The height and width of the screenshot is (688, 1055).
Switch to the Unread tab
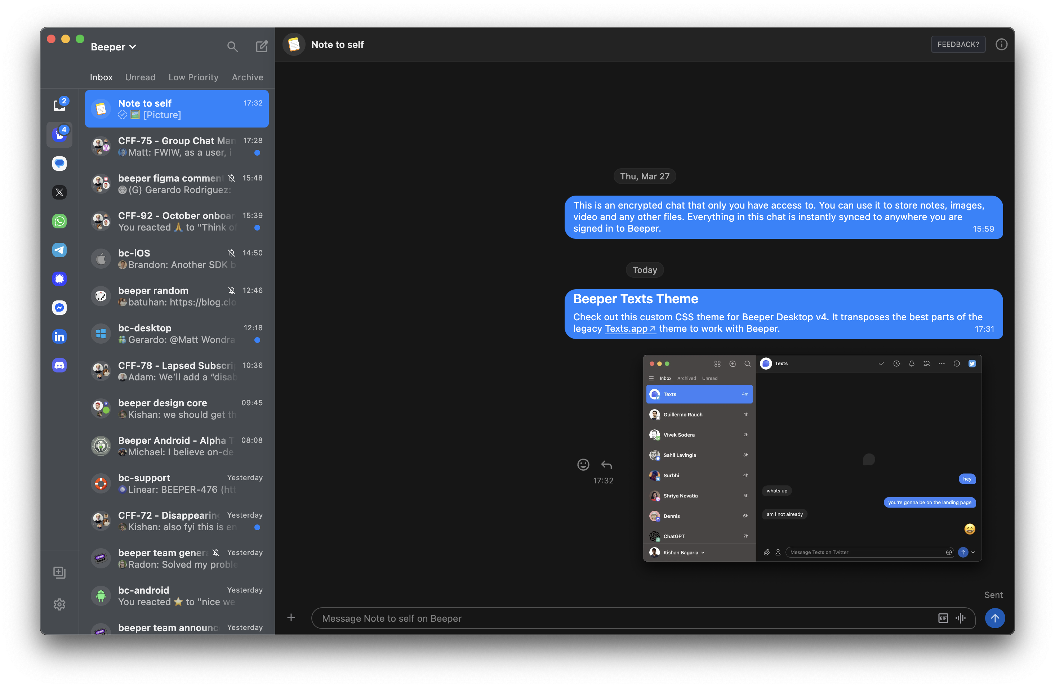140,77
